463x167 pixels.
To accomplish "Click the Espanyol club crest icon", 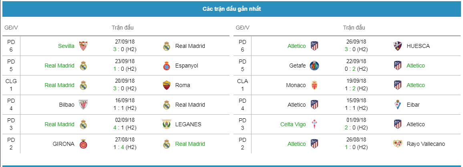I will pos(167,66).
